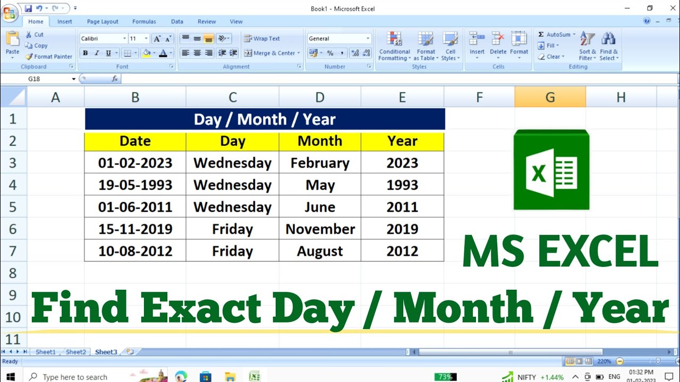Apply comma style number format

point(342,53)
